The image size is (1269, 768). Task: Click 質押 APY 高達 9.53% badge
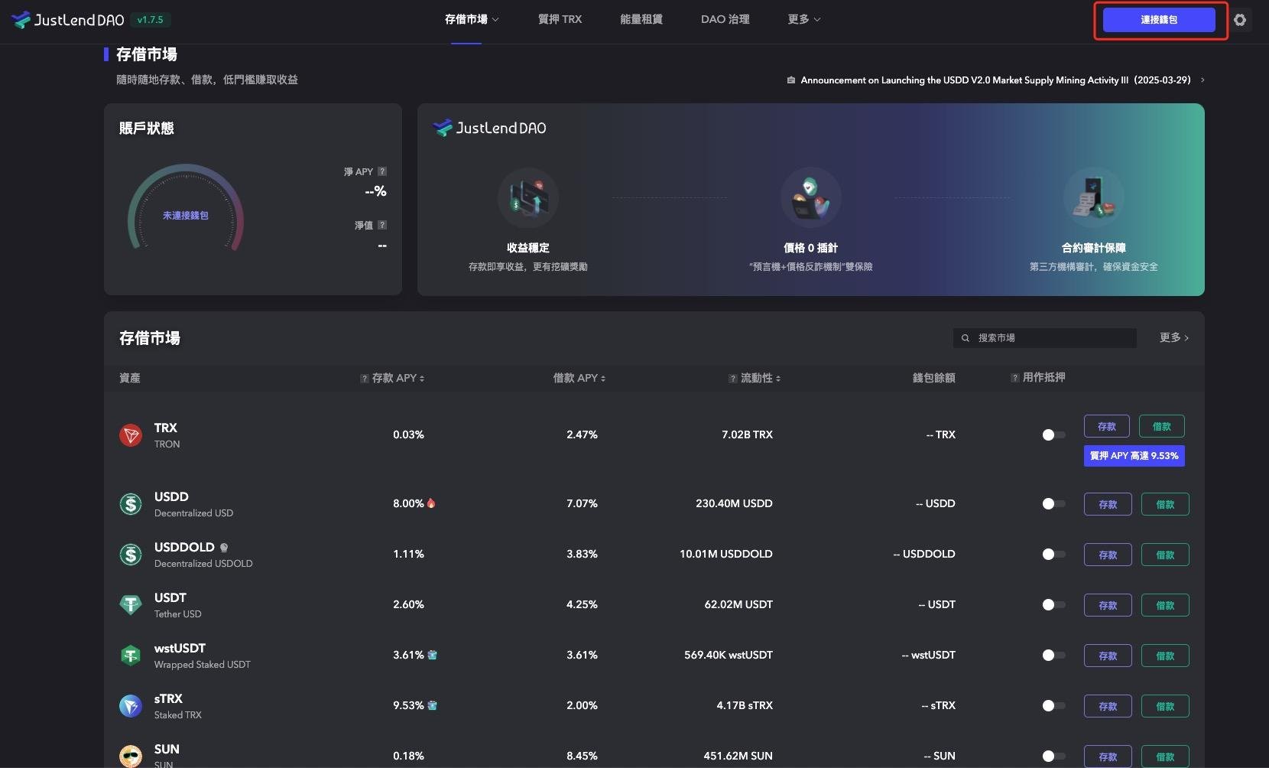1134,456
